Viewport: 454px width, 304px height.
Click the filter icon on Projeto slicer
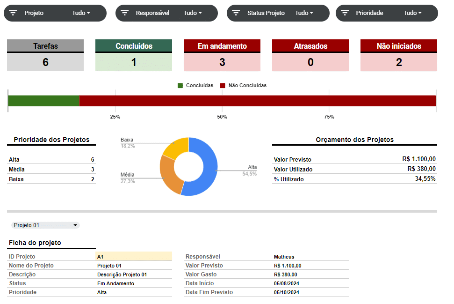13,13
